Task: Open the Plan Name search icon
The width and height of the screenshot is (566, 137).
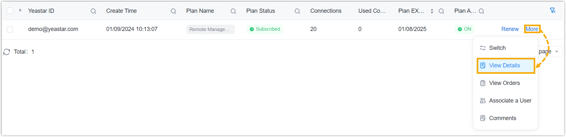Action: click(x=233, y=11)
